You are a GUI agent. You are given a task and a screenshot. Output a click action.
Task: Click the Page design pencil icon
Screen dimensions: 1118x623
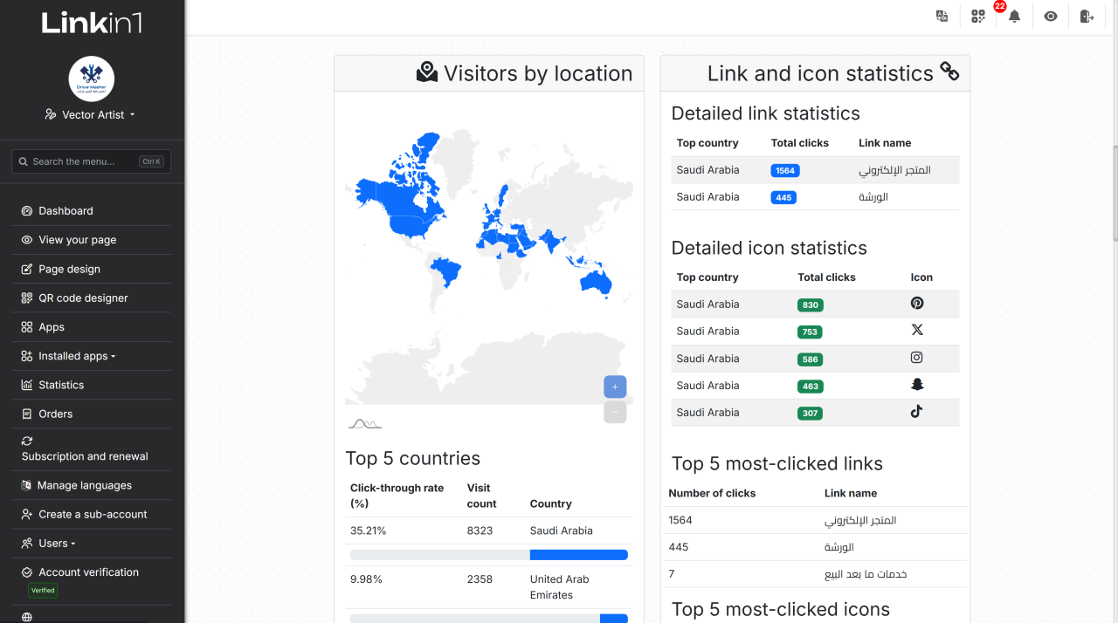27,269
